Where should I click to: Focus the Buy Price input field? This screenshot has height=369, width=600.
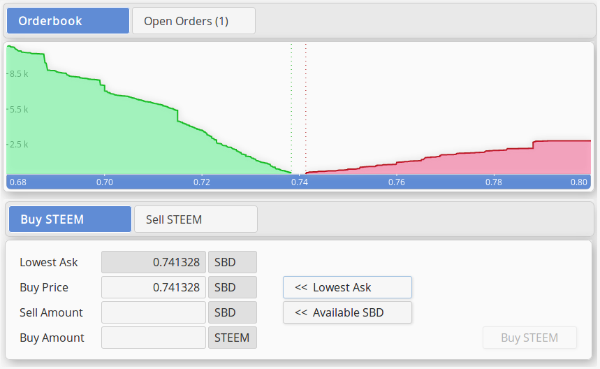point(154,287)
